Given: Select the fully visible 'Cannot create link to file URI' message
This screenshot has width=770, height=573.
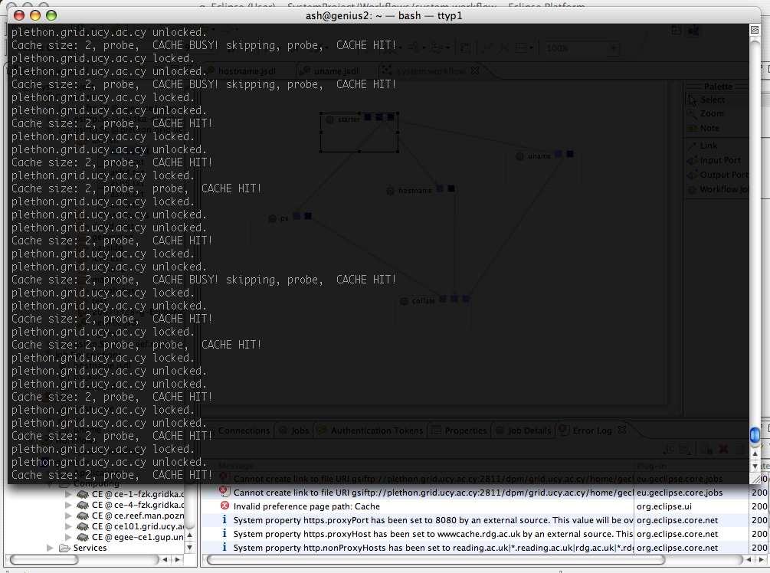Looking at the screenshot, I should point(433,493).
